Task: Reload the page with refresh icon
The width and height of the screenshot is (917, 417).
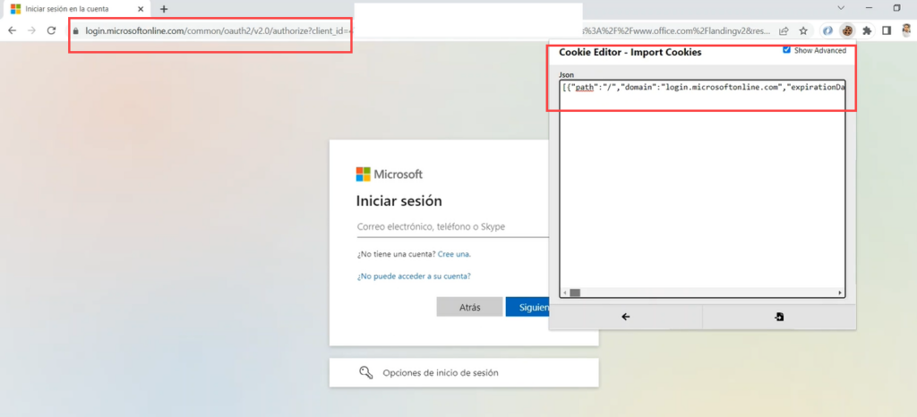Action: point(51,30)
